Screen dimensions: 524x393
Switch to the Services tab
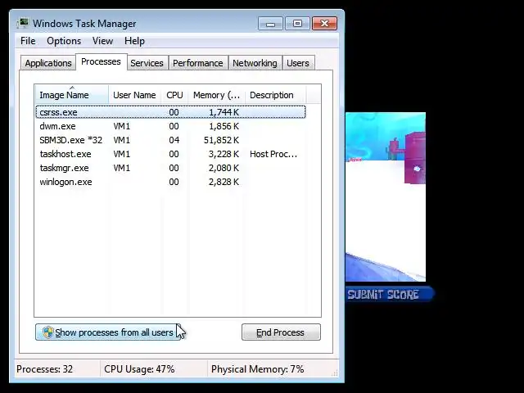(147, 63)
